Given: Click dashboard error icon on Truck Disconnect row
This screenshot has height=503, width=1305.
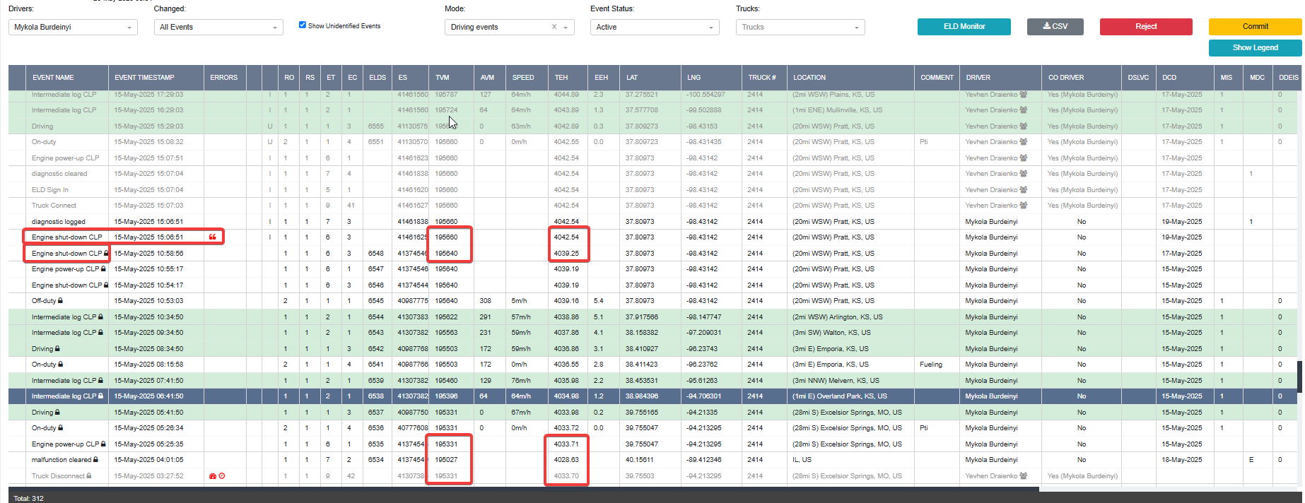Looking at the screenshot, I should pyautogui.click(x=212, y=476).
